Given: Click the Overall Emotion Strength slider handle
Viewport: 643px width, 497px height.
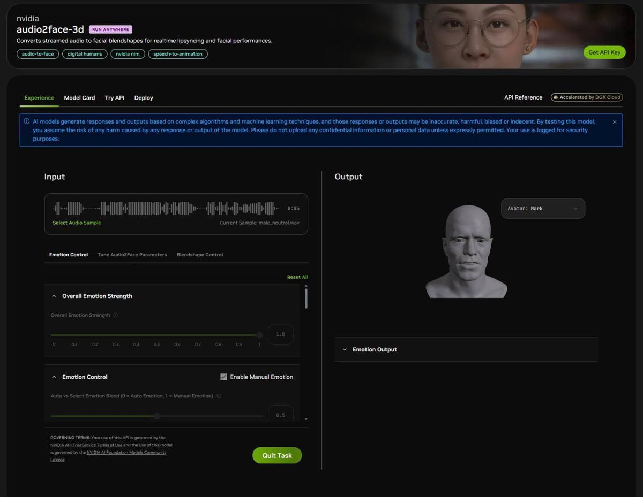Looking at the screenshot, I should pyautogui.click(x=260, y=335).
